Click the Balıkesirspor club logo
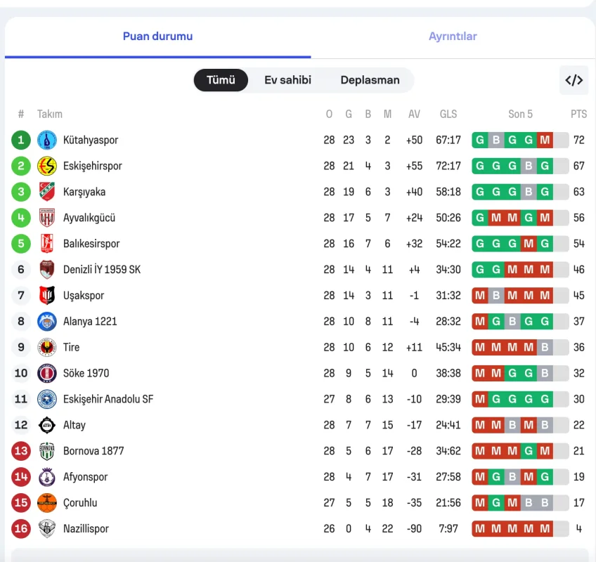 point(47,244)
